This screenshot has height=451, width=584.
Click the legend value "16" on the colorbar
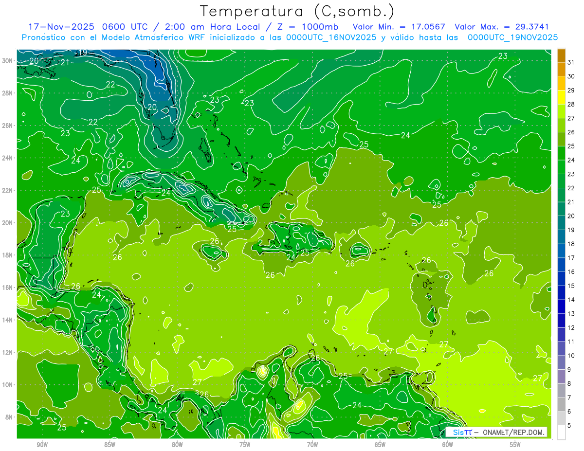[x=571, y=272]
